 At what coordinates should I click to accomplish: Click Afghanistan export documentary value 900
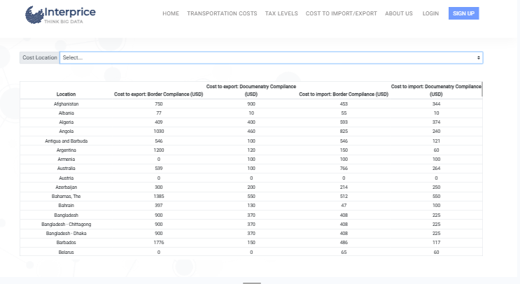tap(251, 104)
